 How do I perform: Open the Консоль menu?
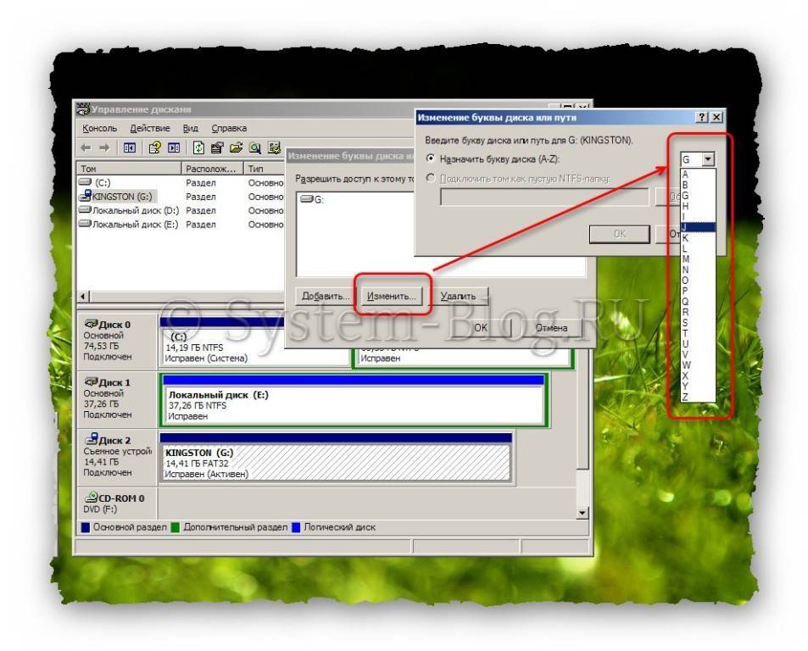point(99,128)
